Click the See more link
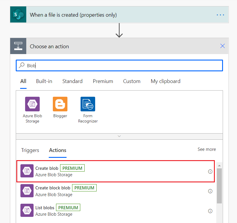Image resolution: width=237 pixels, height=223 pixels. pos(207,149)
